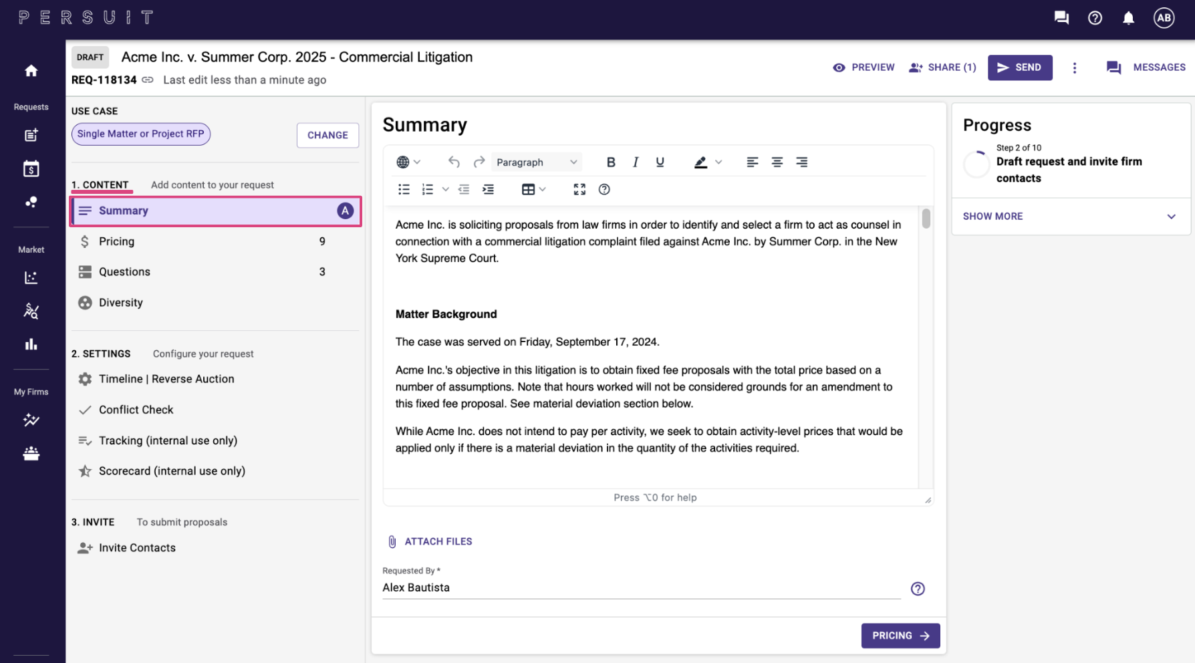The height and width of the screenshot is (663, 1195).
Task: Decrease indent in editor
Action: pos(463,189)
